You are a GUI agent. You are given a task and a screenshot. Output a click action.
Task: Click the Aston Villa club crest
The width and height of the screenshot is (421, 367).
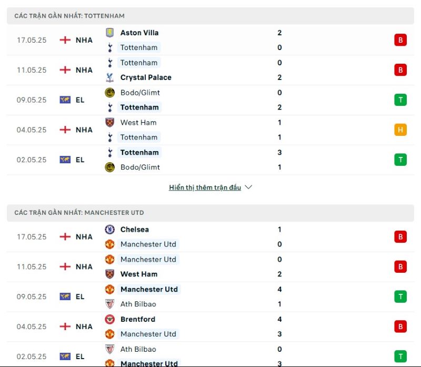109,33
